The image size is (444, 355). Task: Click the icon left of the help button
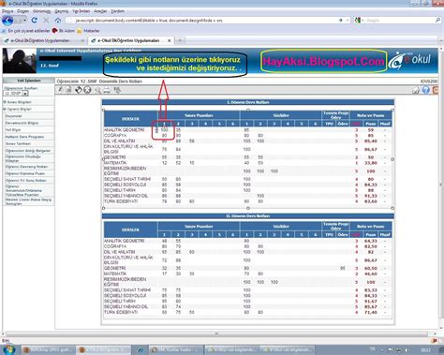click(x=416, y=90)
